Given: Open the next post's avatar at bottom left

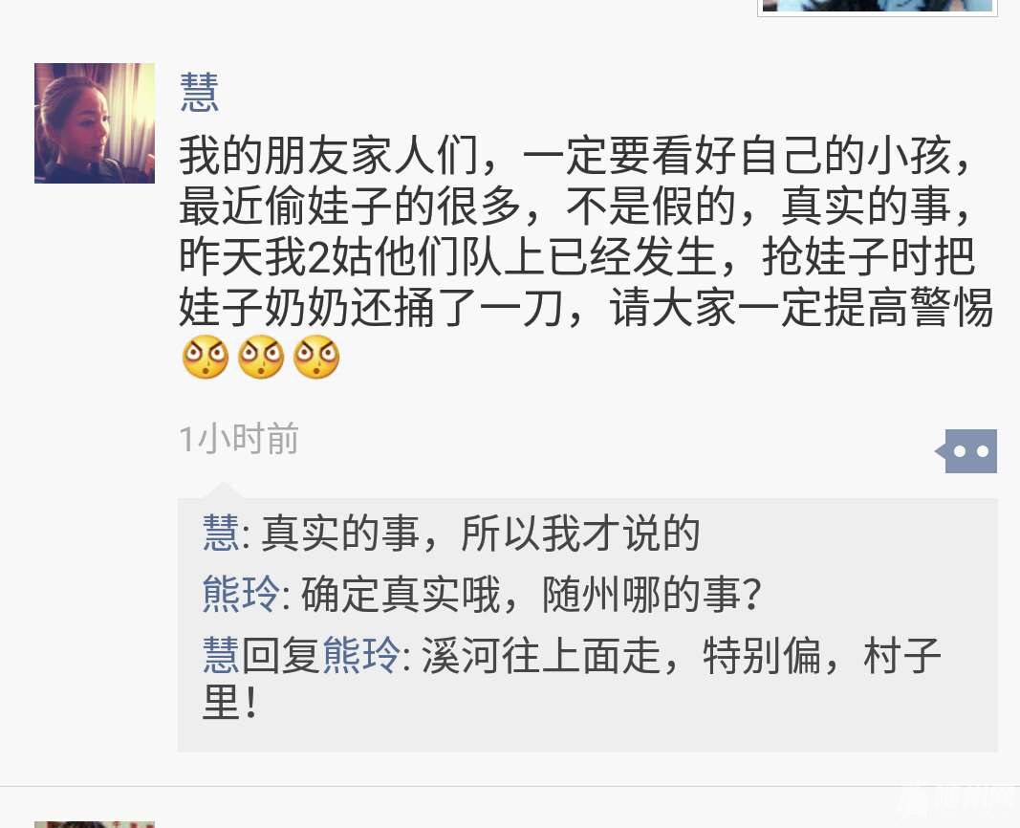Looking at the screenshot, I should pyautogui.click(x=95, y=824).
